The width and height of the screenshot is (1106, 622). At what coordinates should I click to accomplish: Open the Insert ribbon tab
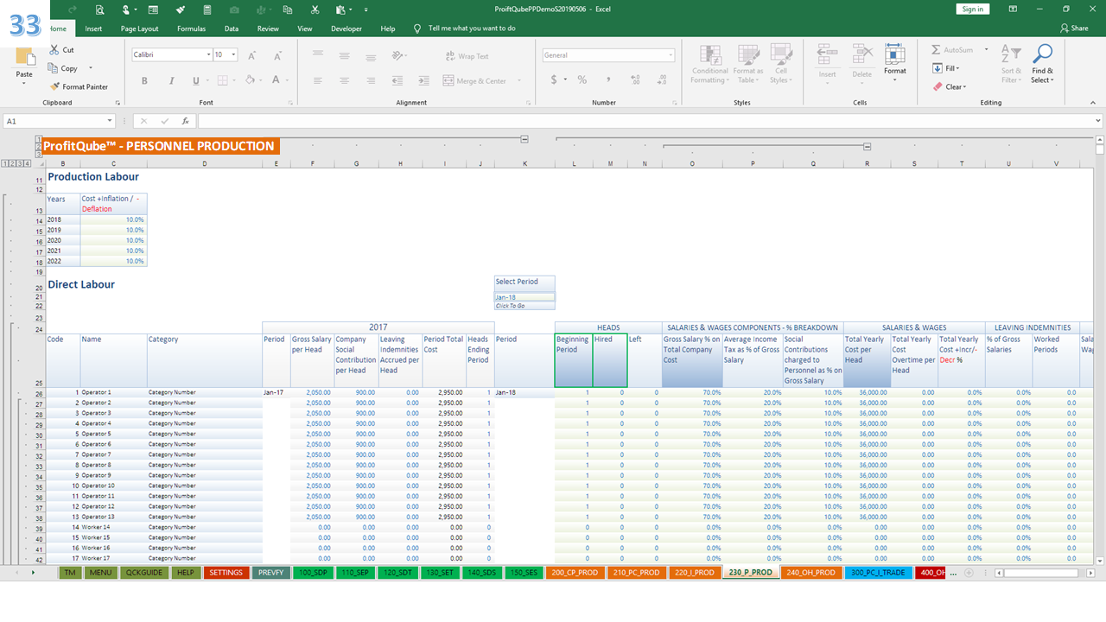93,28
